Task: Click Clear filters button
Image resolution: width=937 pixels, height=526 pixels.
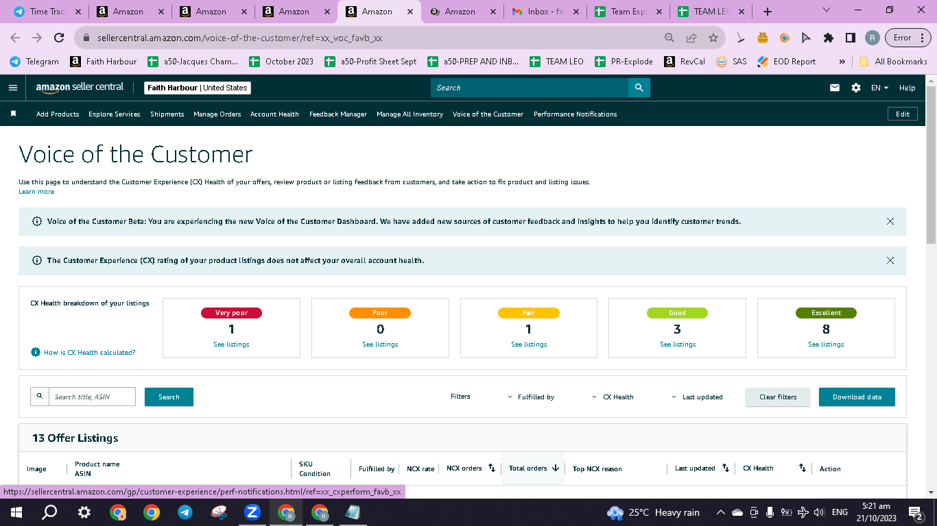Action: (778, 397)
